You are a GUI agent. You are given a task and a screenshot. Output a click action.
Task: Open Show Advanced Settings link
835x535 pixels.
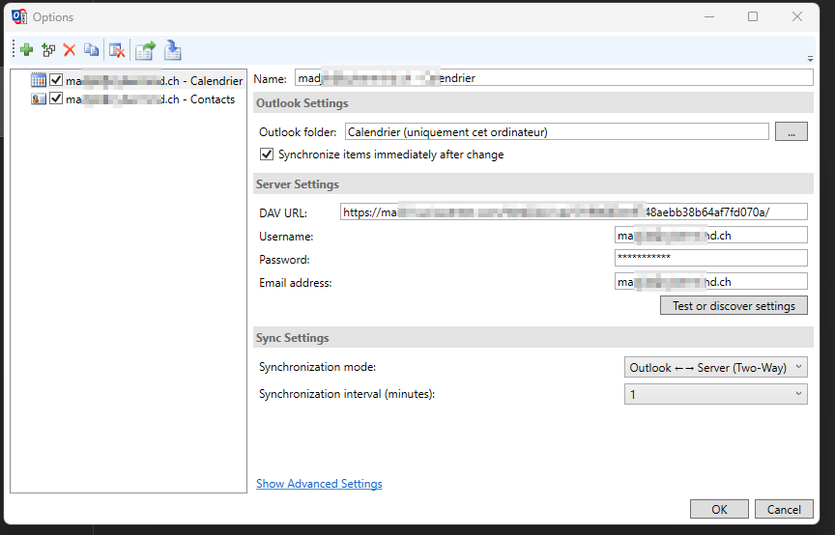(x=319, y=484)
